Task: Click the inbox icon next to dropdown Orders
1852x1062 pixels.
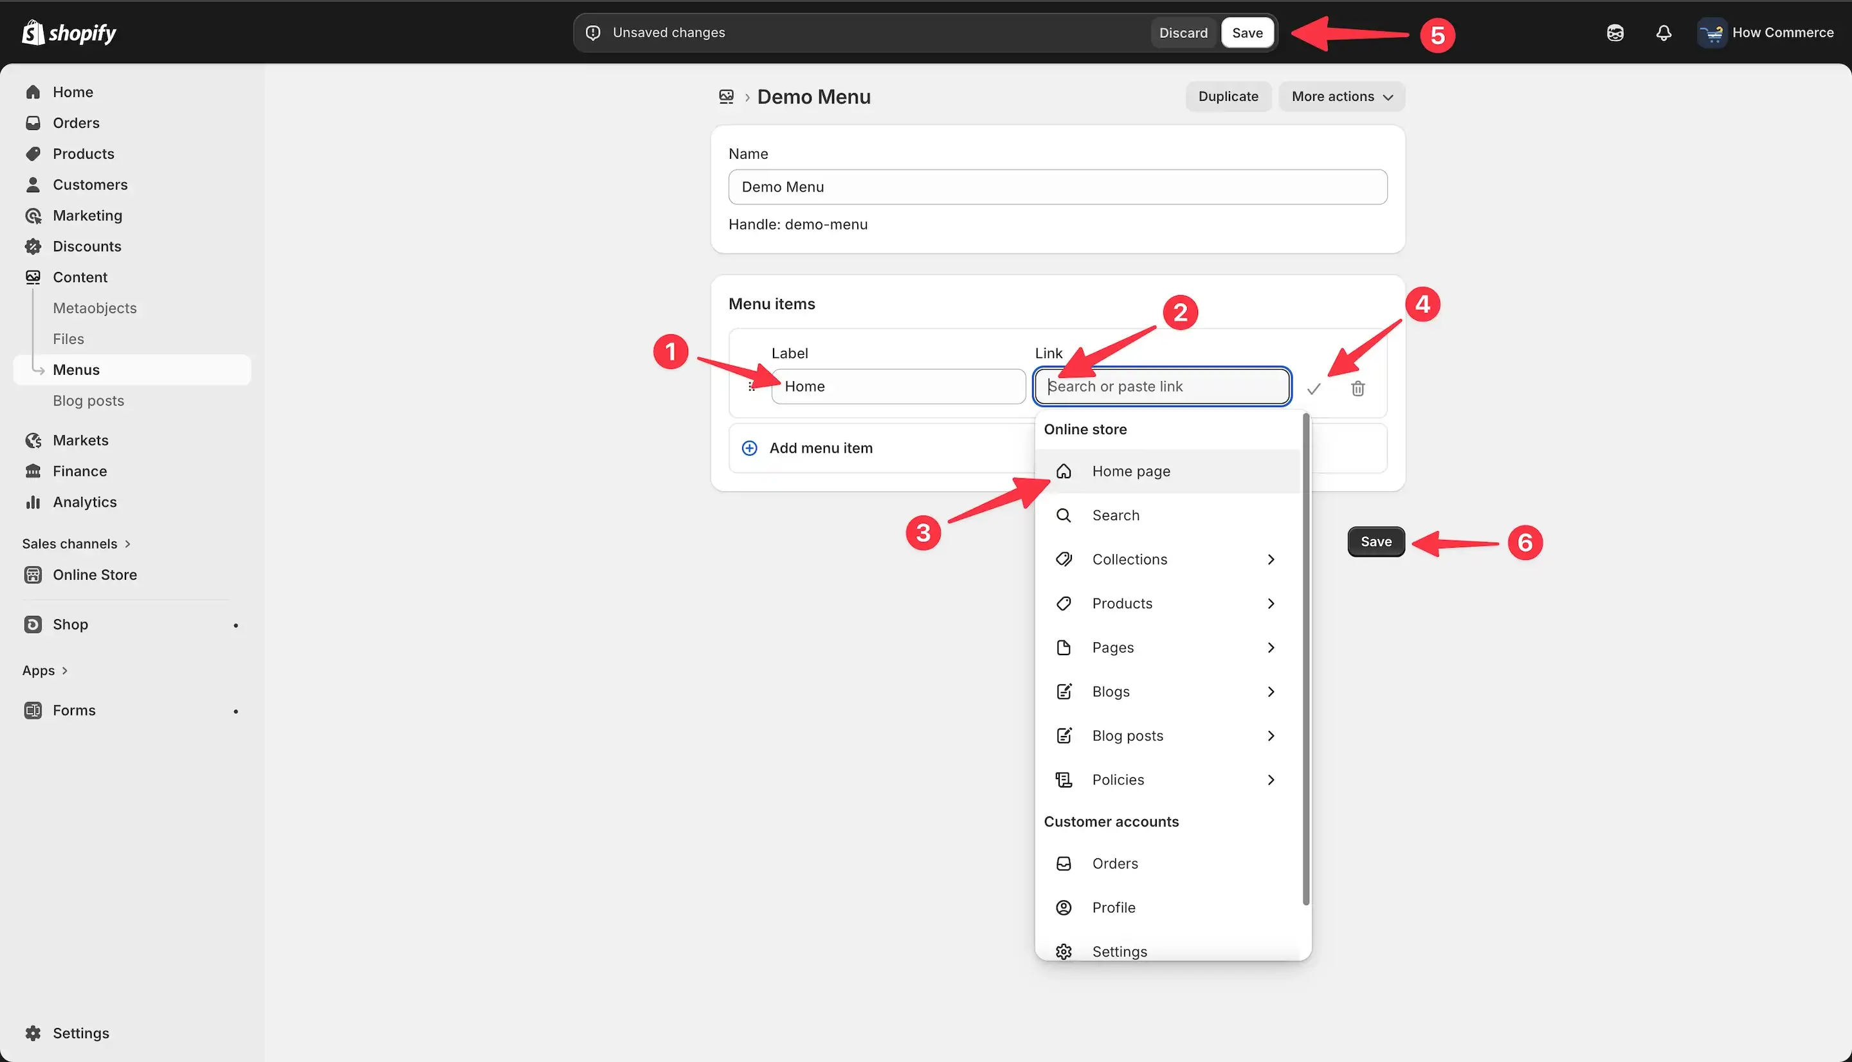Action: [x=1064, y=863]
